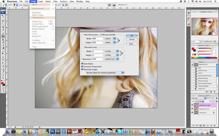Open document Width inches dropdown
Screen dimensions: 219x136
click(x=112, y=51)
